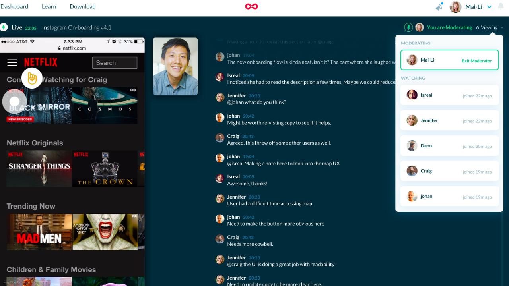509x286 pixels.
Task: Open the Netflix hamburger menu icon
Action: click(12, 62)
